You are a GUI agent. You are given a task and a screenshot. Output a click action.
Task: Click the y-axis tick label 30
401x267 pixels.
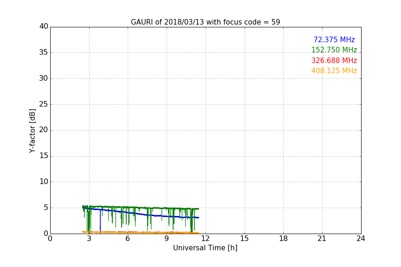point(44,78)
